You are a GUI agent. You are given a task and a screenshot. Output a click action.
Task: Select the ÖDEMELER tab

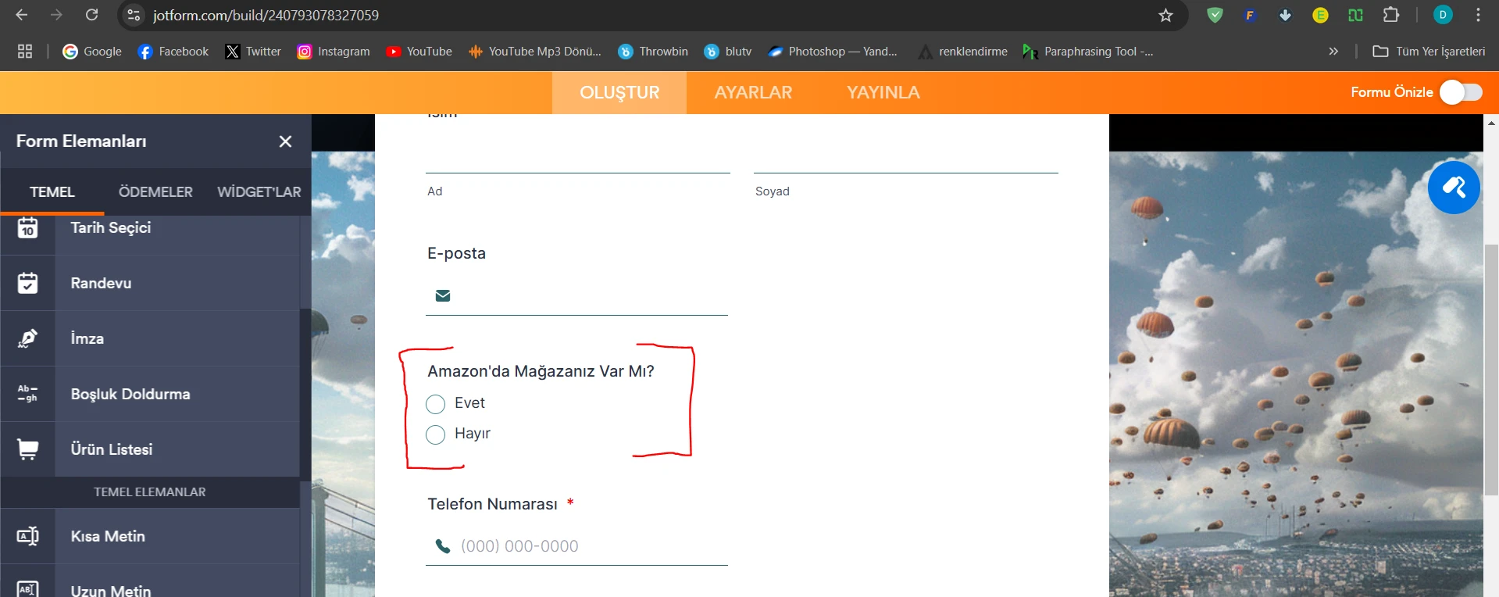coord(155,192)
